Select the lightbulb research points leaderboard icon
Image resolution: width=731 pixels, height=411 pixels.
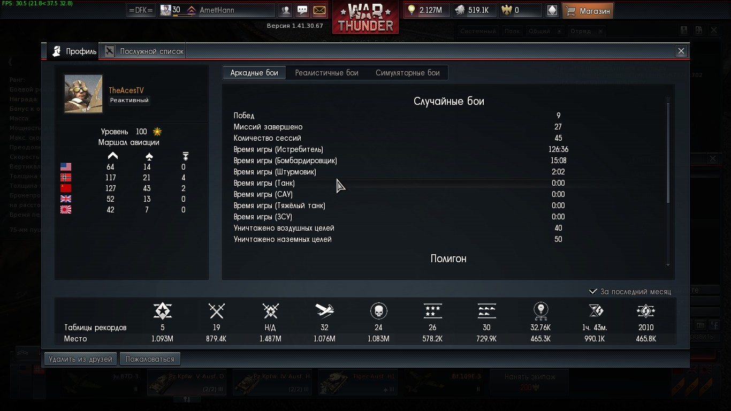540,311
